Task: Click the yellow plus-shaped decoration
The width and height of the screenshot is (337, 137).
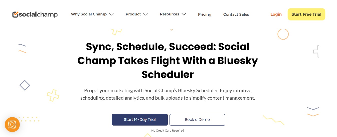Action: (53, 95)
